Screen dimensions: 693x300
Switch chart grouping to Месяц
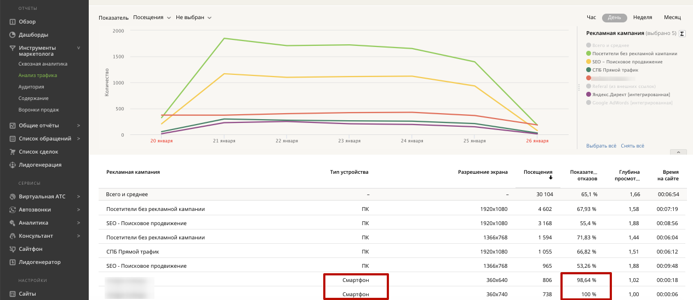click(672, 17)
